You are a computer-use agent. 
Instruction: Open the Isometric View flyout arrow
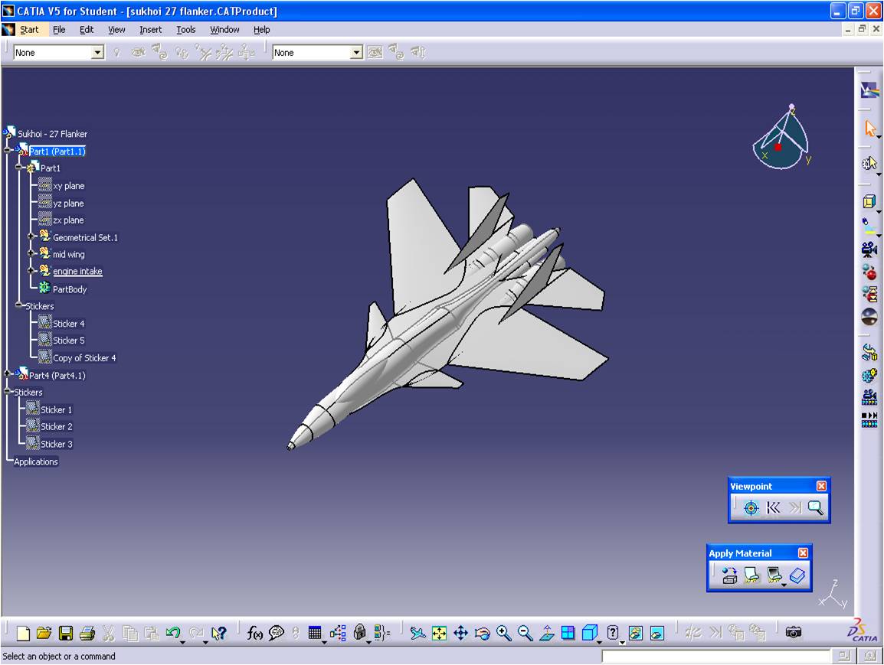click(x=598, y=642)
